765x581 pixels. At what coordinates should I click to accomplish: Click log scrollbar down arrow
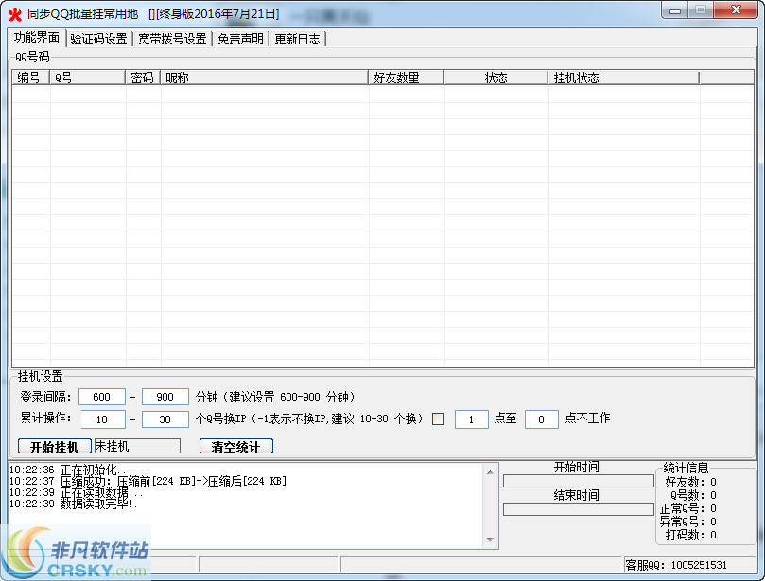pos(491,540)
